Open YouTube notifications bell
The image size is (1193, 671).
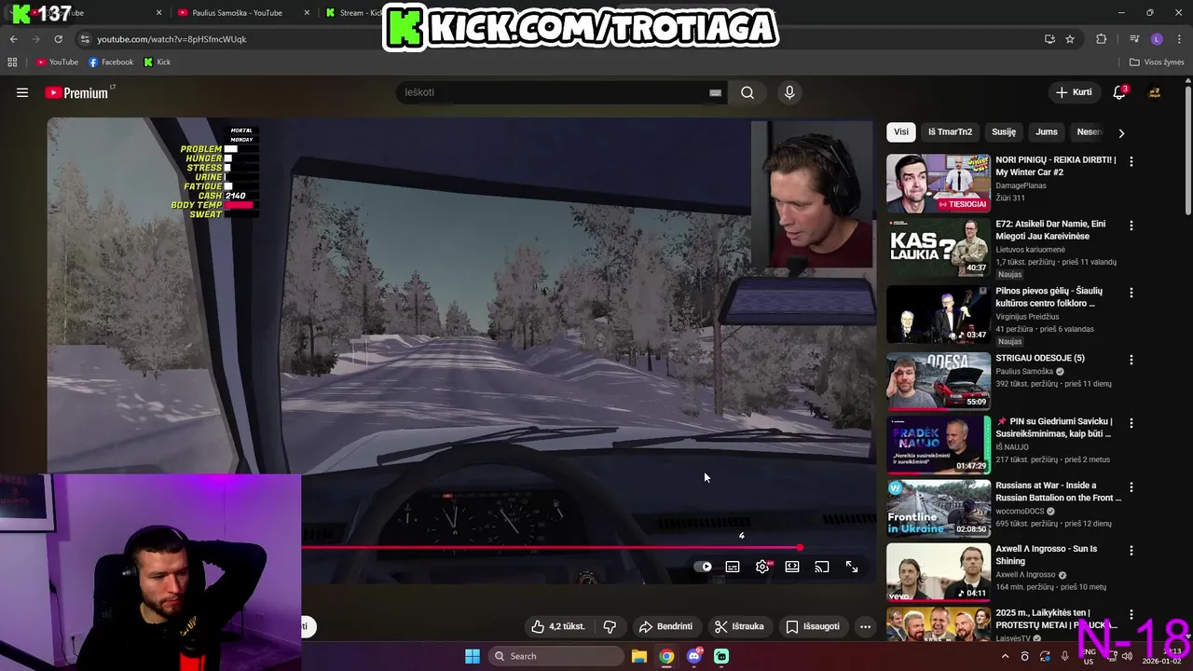(x=1119, y=92)
